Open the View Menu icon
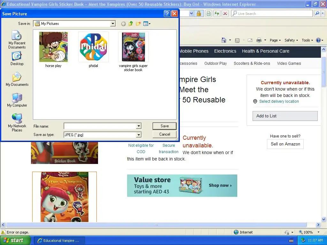This screenshot has width=327, height=245. pyautogui.click(x=147, y=24)
